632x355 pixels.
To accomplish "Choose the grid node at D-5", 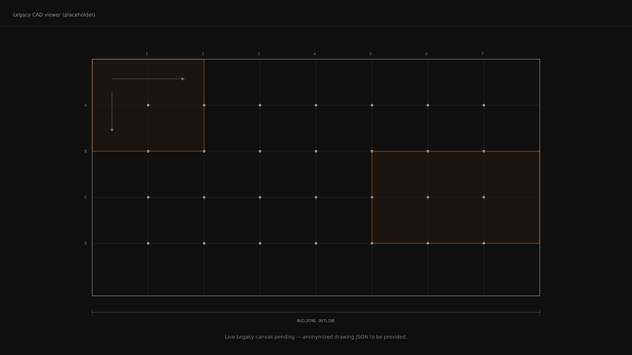I will pyautogui.click(x=372, y=243).
